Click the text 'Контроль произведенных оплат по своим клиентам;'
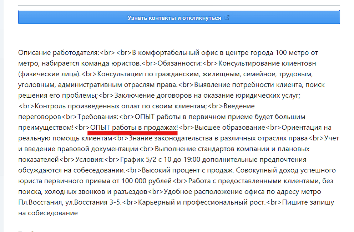The height and width of the screenshot is (232, 354). coord(121,106)
